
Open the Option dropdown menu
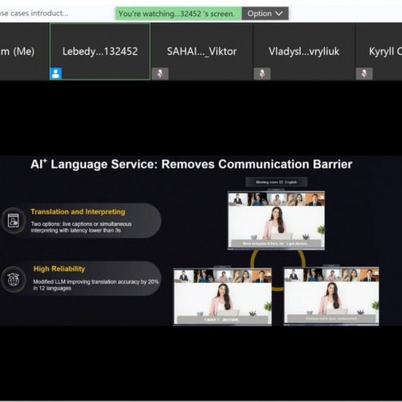pyautogui.click(x=265, y=14)
